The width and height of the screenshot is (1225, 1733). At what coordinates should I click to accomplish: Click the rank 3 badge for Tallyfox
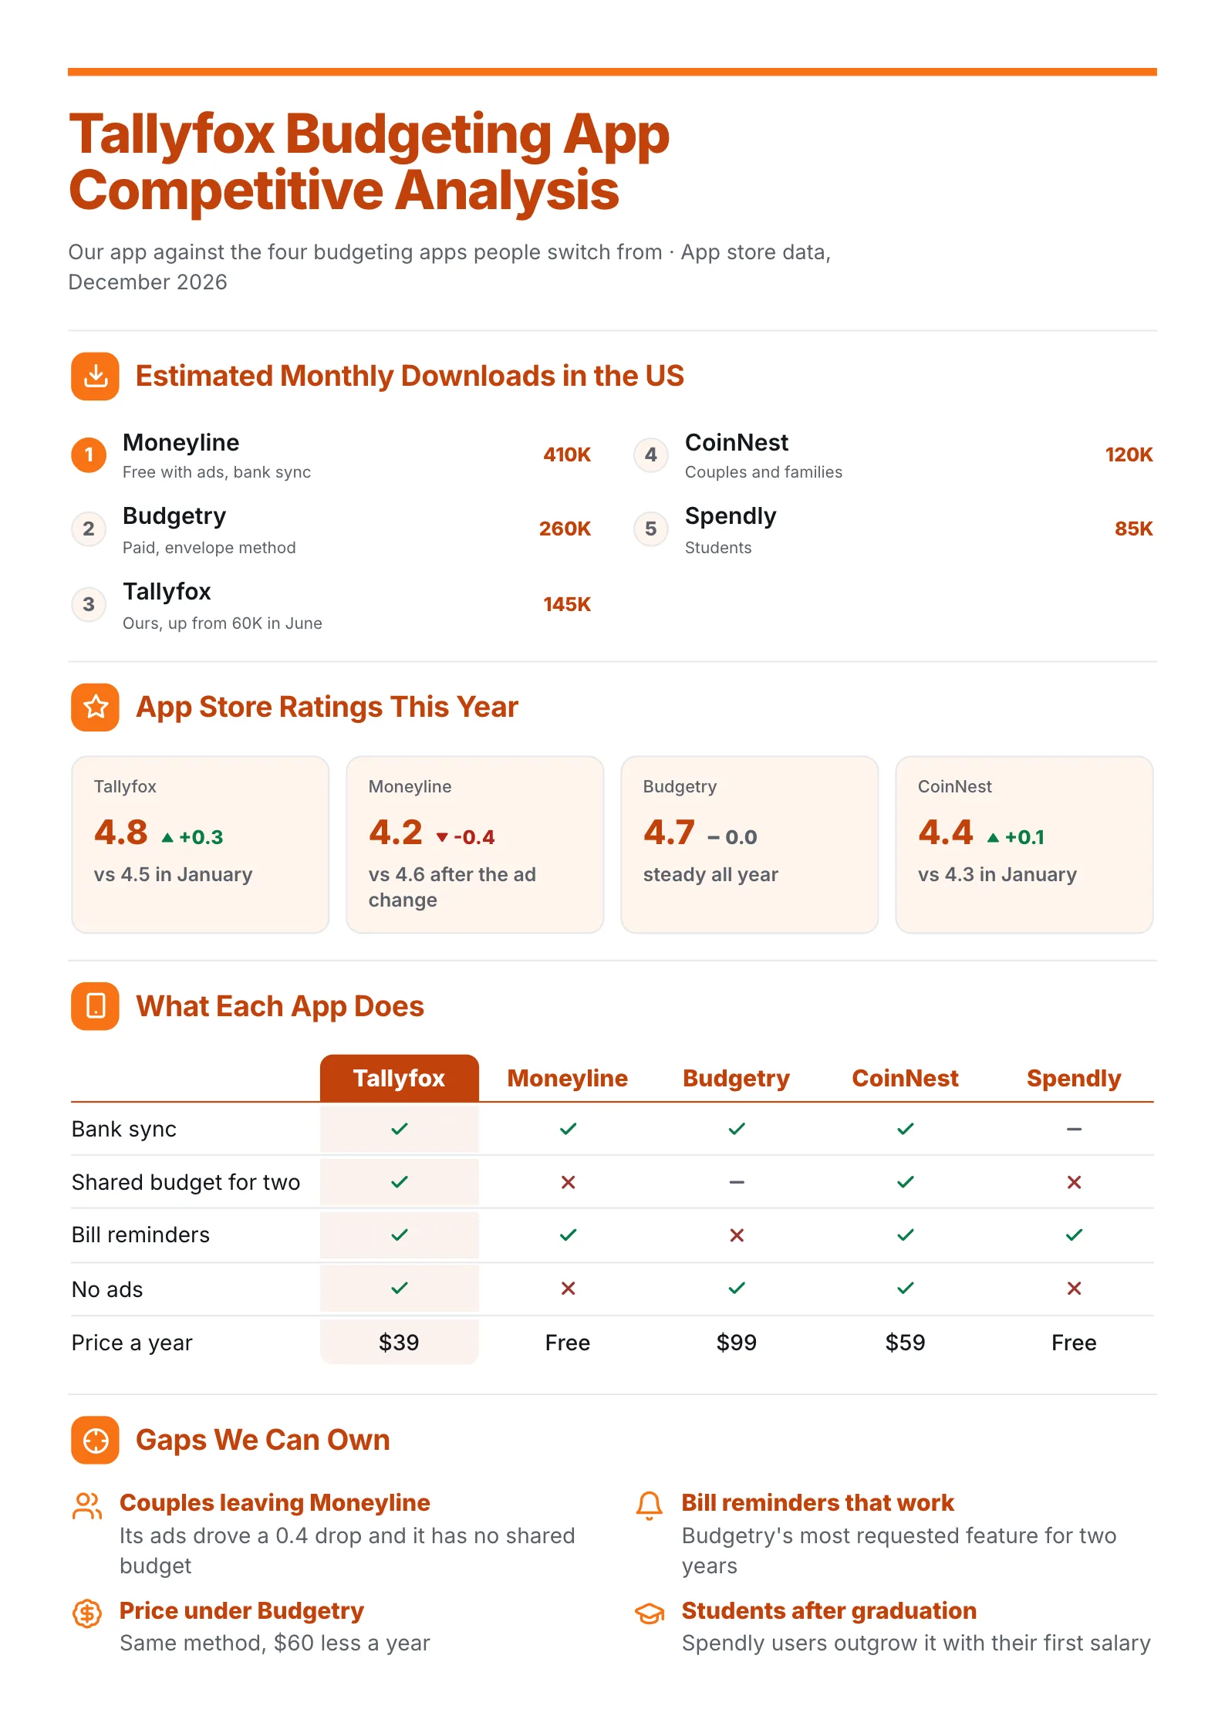[x=89, y=604]
